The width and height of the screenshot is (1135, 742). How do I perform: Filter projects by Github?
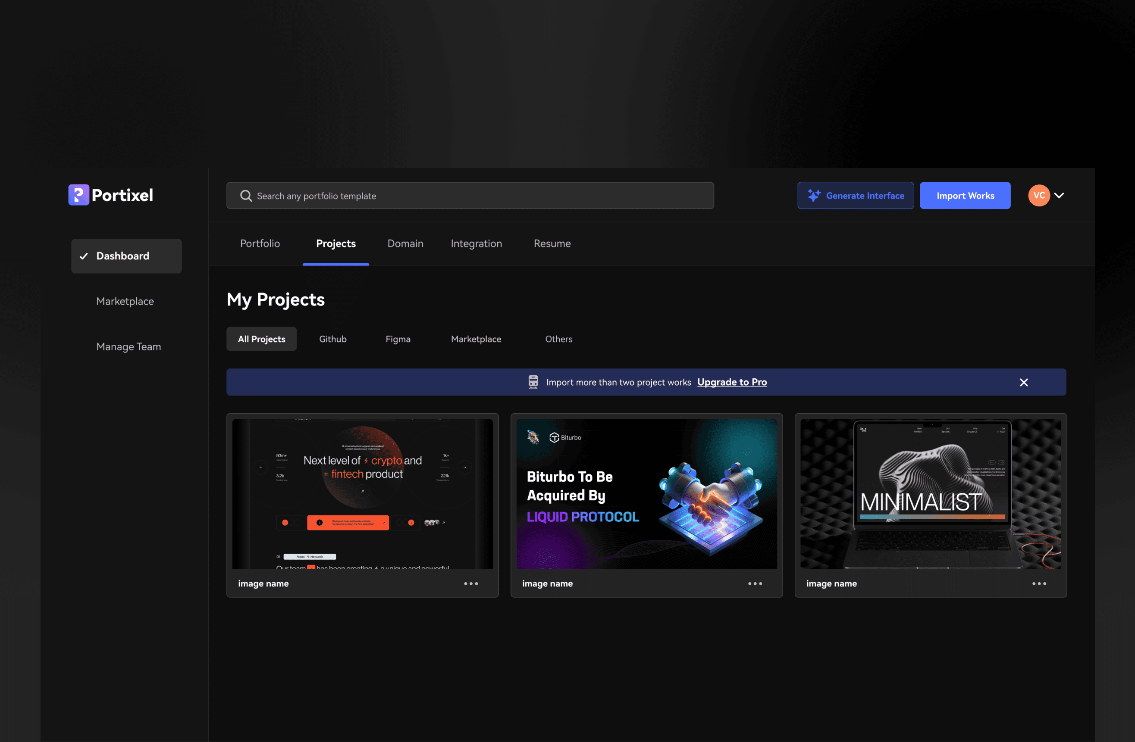tap(332, 339)
